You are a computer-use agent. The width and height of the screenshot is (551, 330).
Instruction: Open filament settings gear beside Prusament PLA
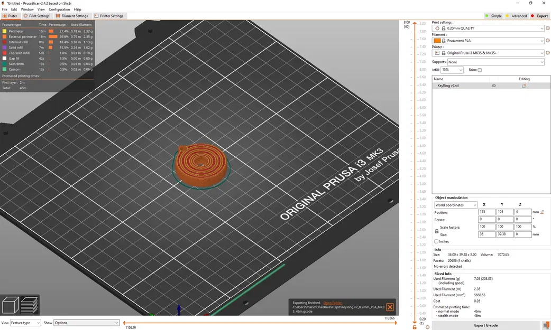[547, 41]
